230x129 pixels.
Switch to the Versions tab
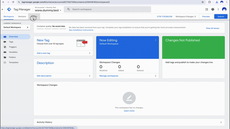coord(22,17)
